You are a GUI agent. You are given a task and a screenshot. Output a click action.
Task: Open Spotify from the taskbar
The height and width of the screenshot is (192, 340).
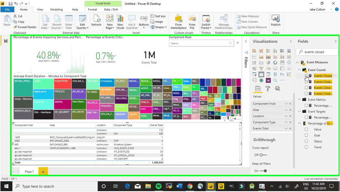pos(159,186)
